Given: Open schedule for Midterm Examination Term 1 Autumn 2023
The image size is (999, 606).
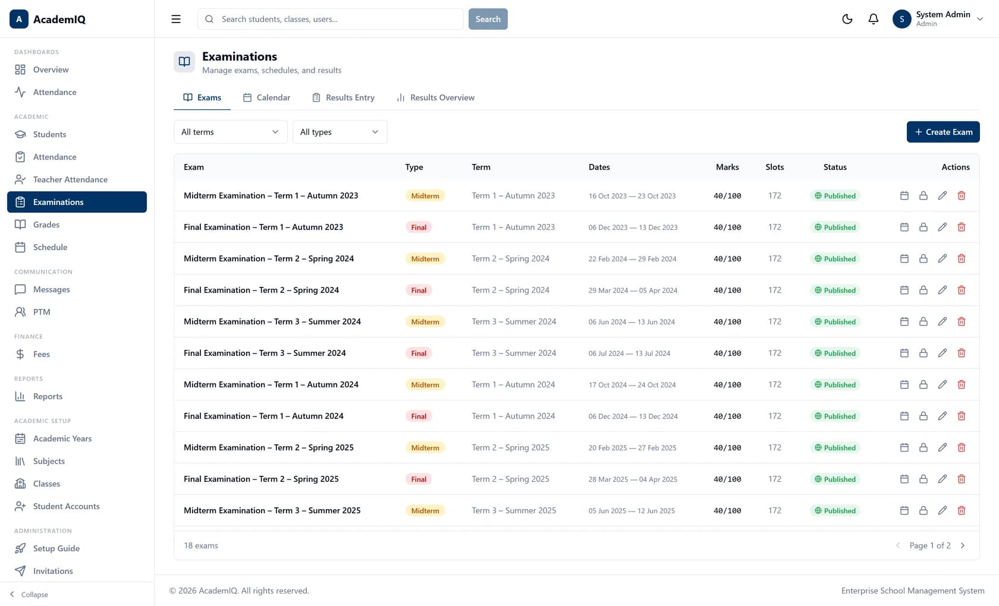Looking at the screenshot, I should coord(904,195).
